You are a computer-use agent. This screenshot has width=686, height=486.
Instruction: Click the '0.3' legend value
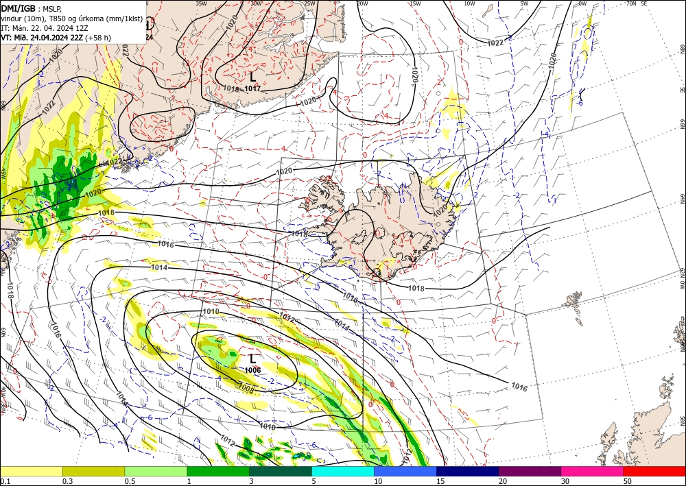coord(67,481)
